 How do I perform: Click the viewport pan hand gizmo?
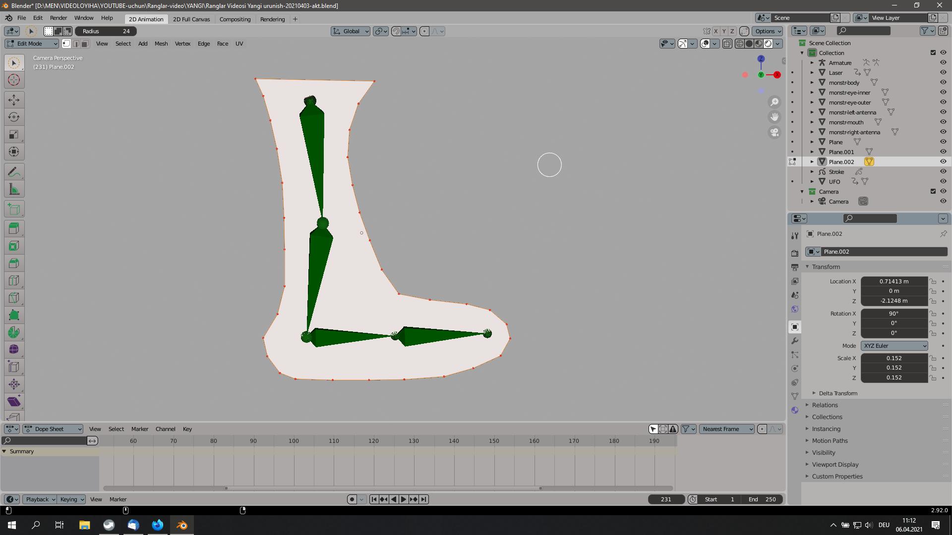(774, 117)
